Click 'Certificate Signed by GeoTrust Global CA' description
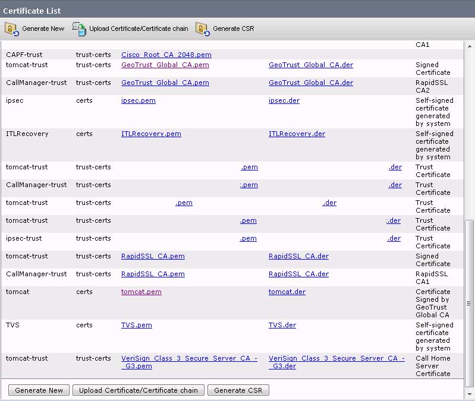Image resolution: width=475 pixels, height=401 pixels. (433, 303)
